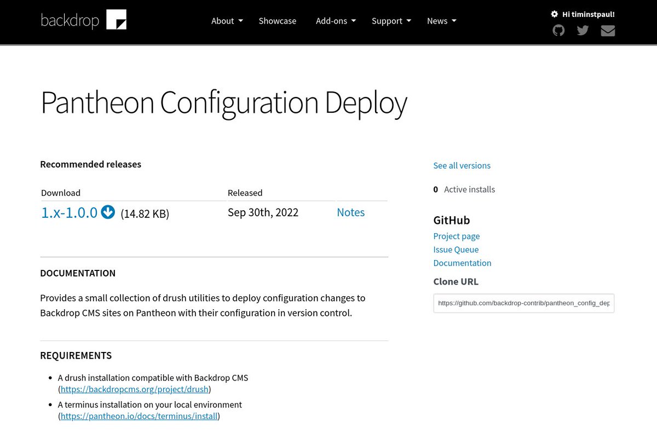Expand the About menu dropdown

coord(227,21)
